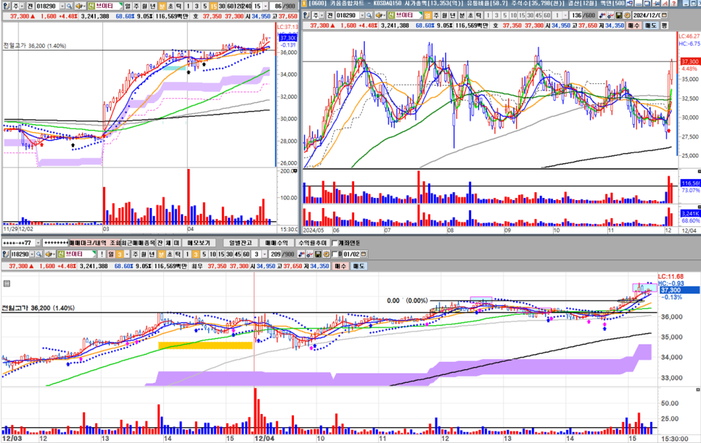The height and width of the screenshot is (443, 701).
Task: Toggle the 계좌연동 checkbox
Action: [335, 243]
